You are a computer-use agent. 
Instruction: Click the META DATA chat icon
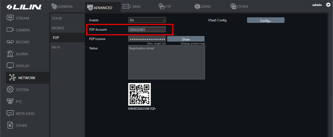click(10, 113)
